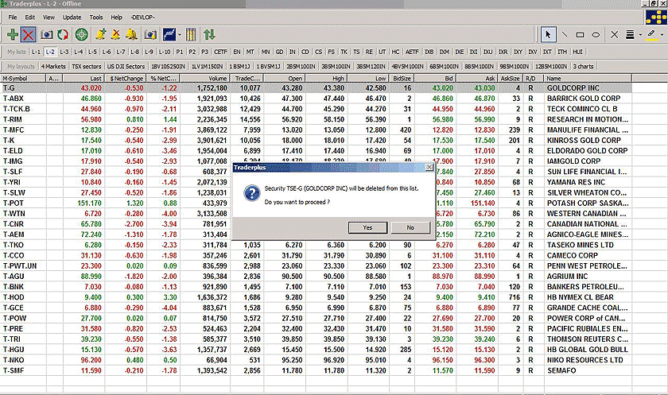Viewport: 668px width, 395px height.
Task: Click the delete drawing X tool
Action: [614, 35]
